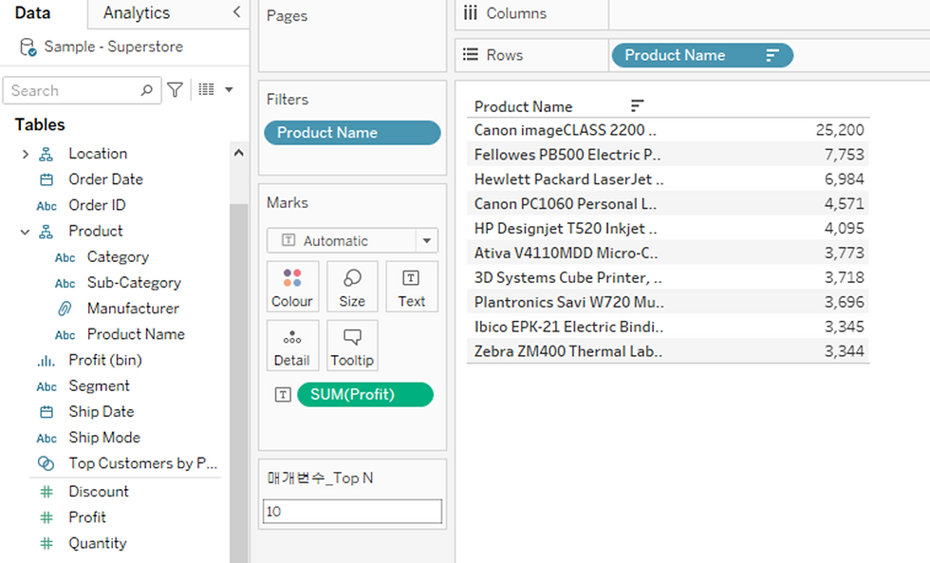Click the number icon beside Discount

pyautogui.click(x=46, y=492)
